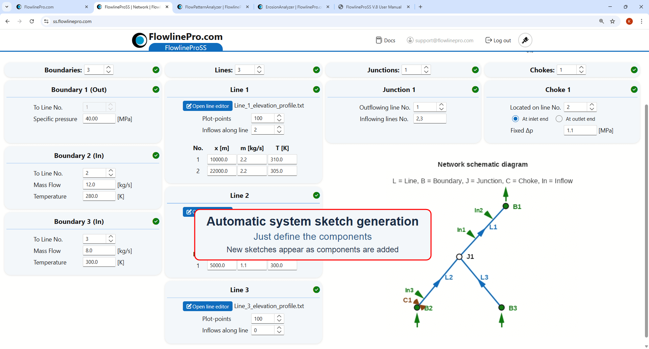Image resolution: width=649 pixels, height=349 pixels.
Task: Click the FlowlinePro logo
Action: [139, 40]
